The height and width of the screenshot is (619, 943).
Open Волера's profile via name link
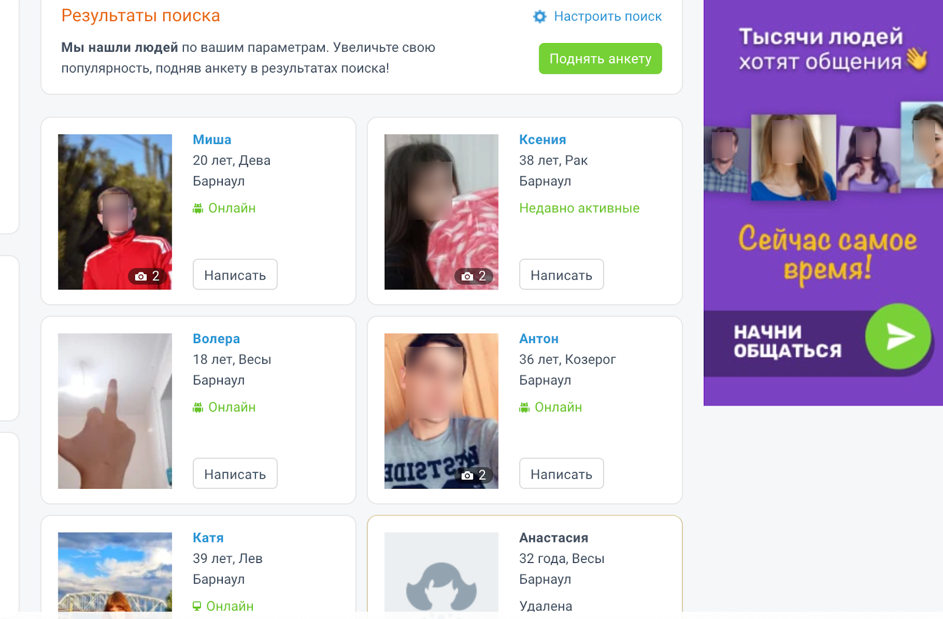pos(216,339)
